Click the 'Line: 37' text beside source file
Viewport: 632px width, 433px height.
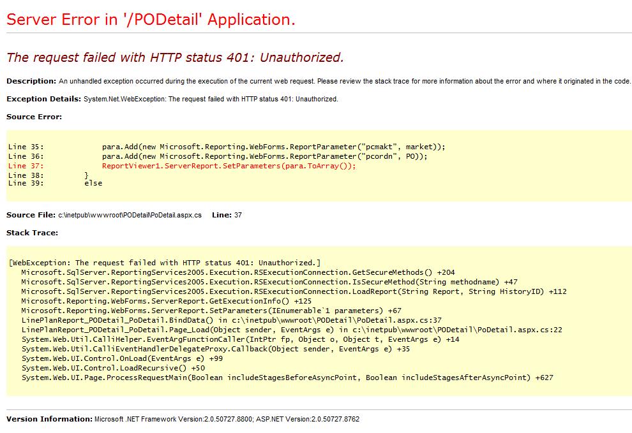pyautogui.click(x=227, y=215)
